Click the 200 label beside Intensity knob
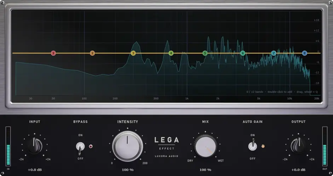This screenshot has width=333, height=176. click(145, 163)
